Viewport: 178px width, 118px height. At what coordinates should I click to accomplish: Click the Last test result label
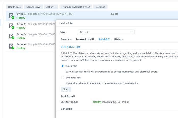point(69,102)
